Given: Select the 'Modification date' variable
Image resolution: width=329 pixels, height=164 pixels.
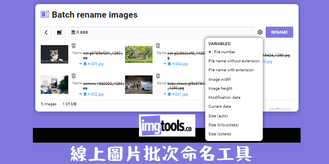Looking at the screenshot, I should pyautogui.click(x=224, y=97).
